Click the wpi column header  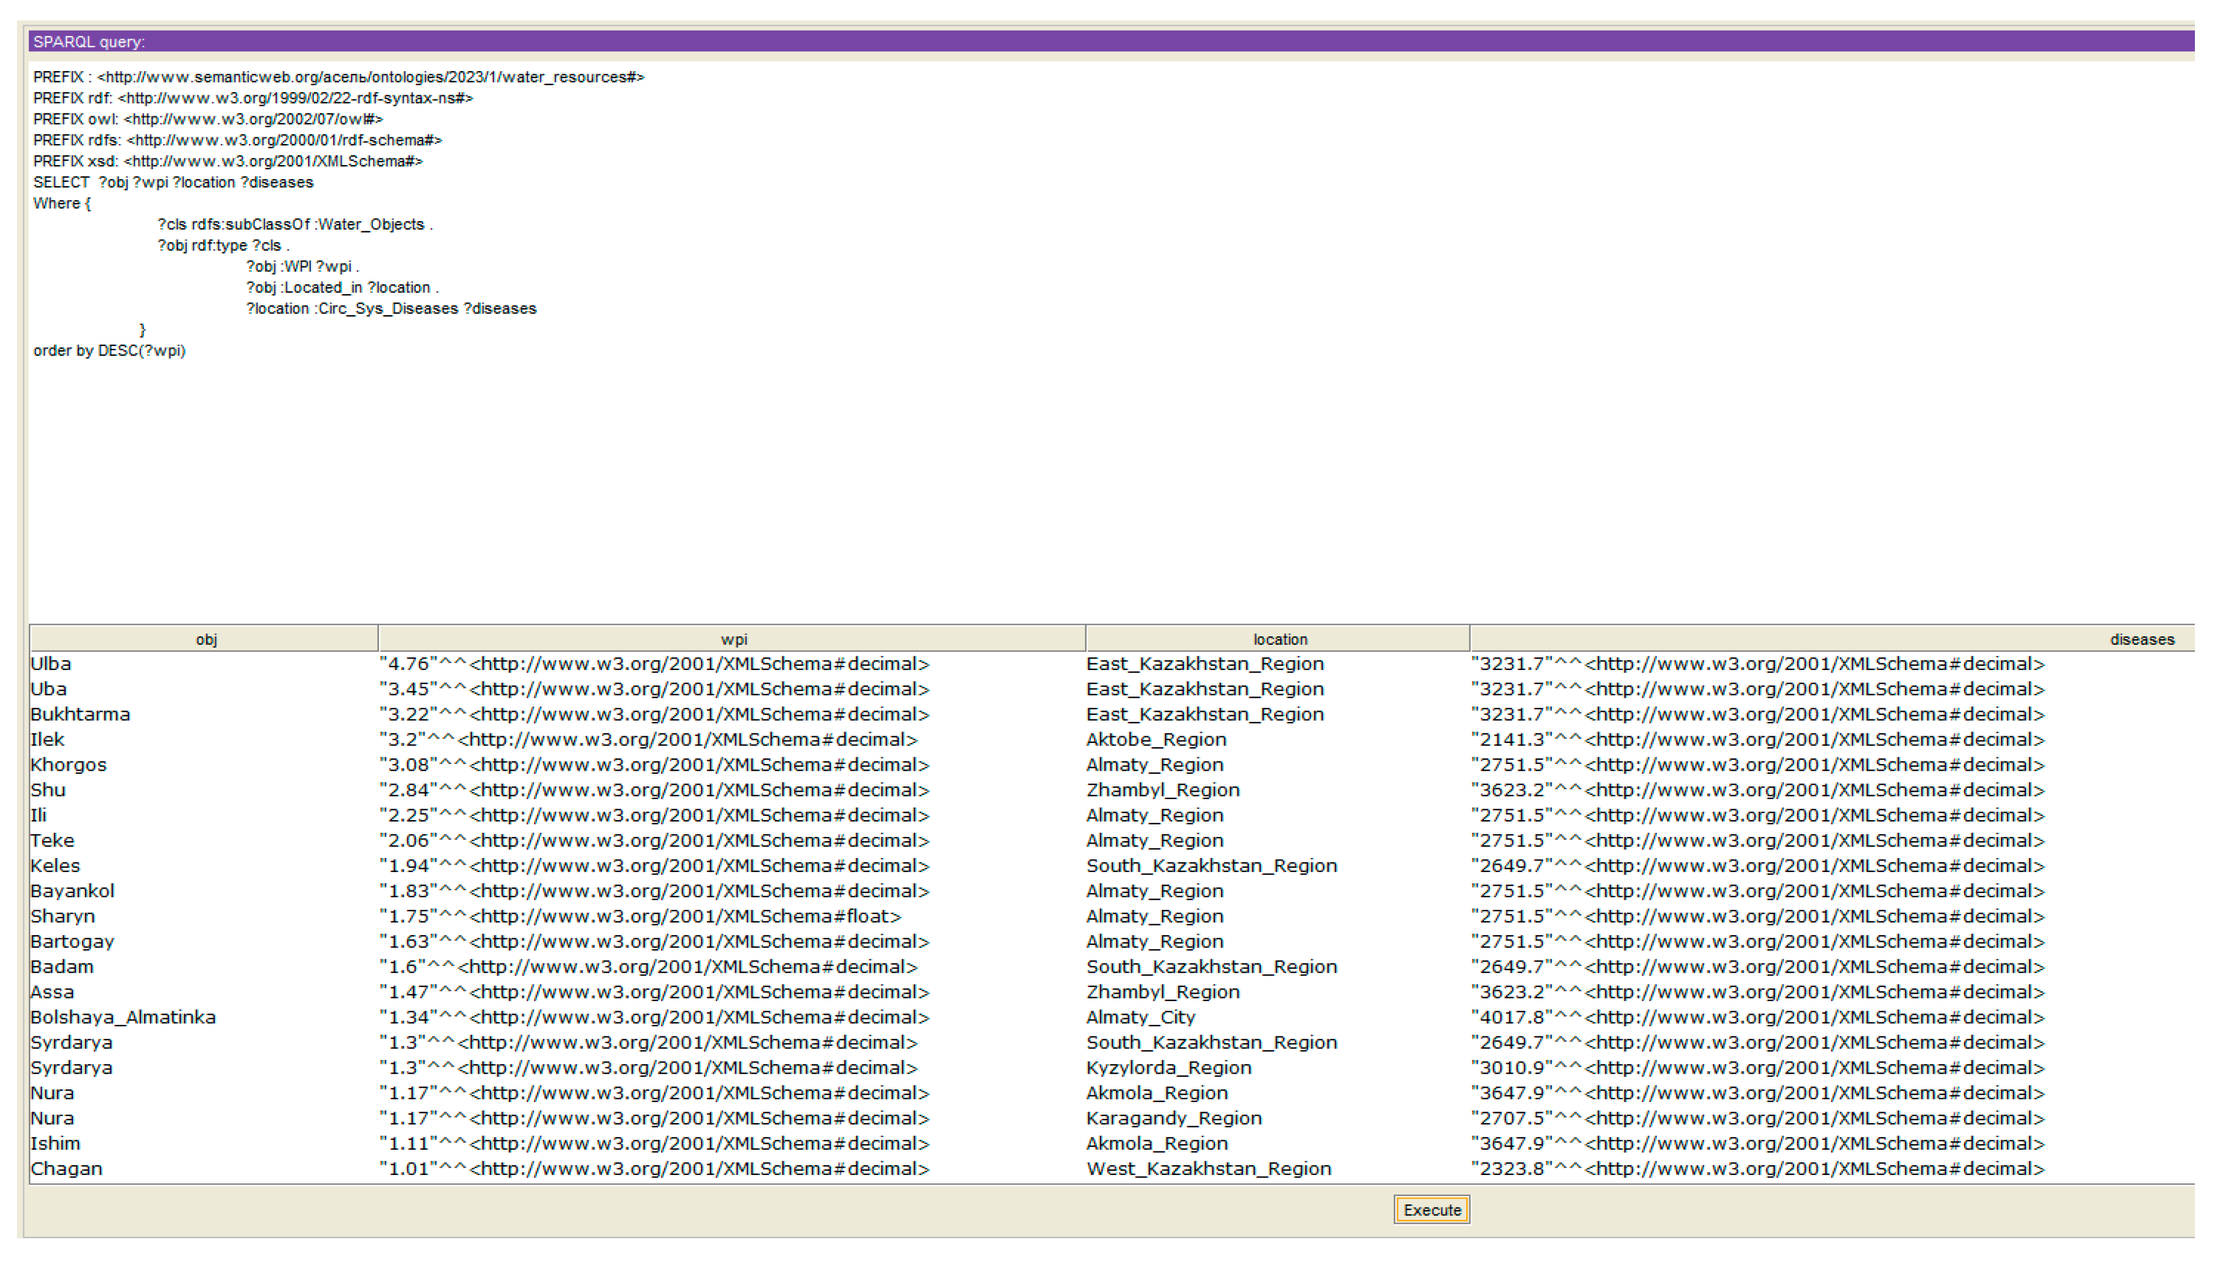(x=733, y=639)
